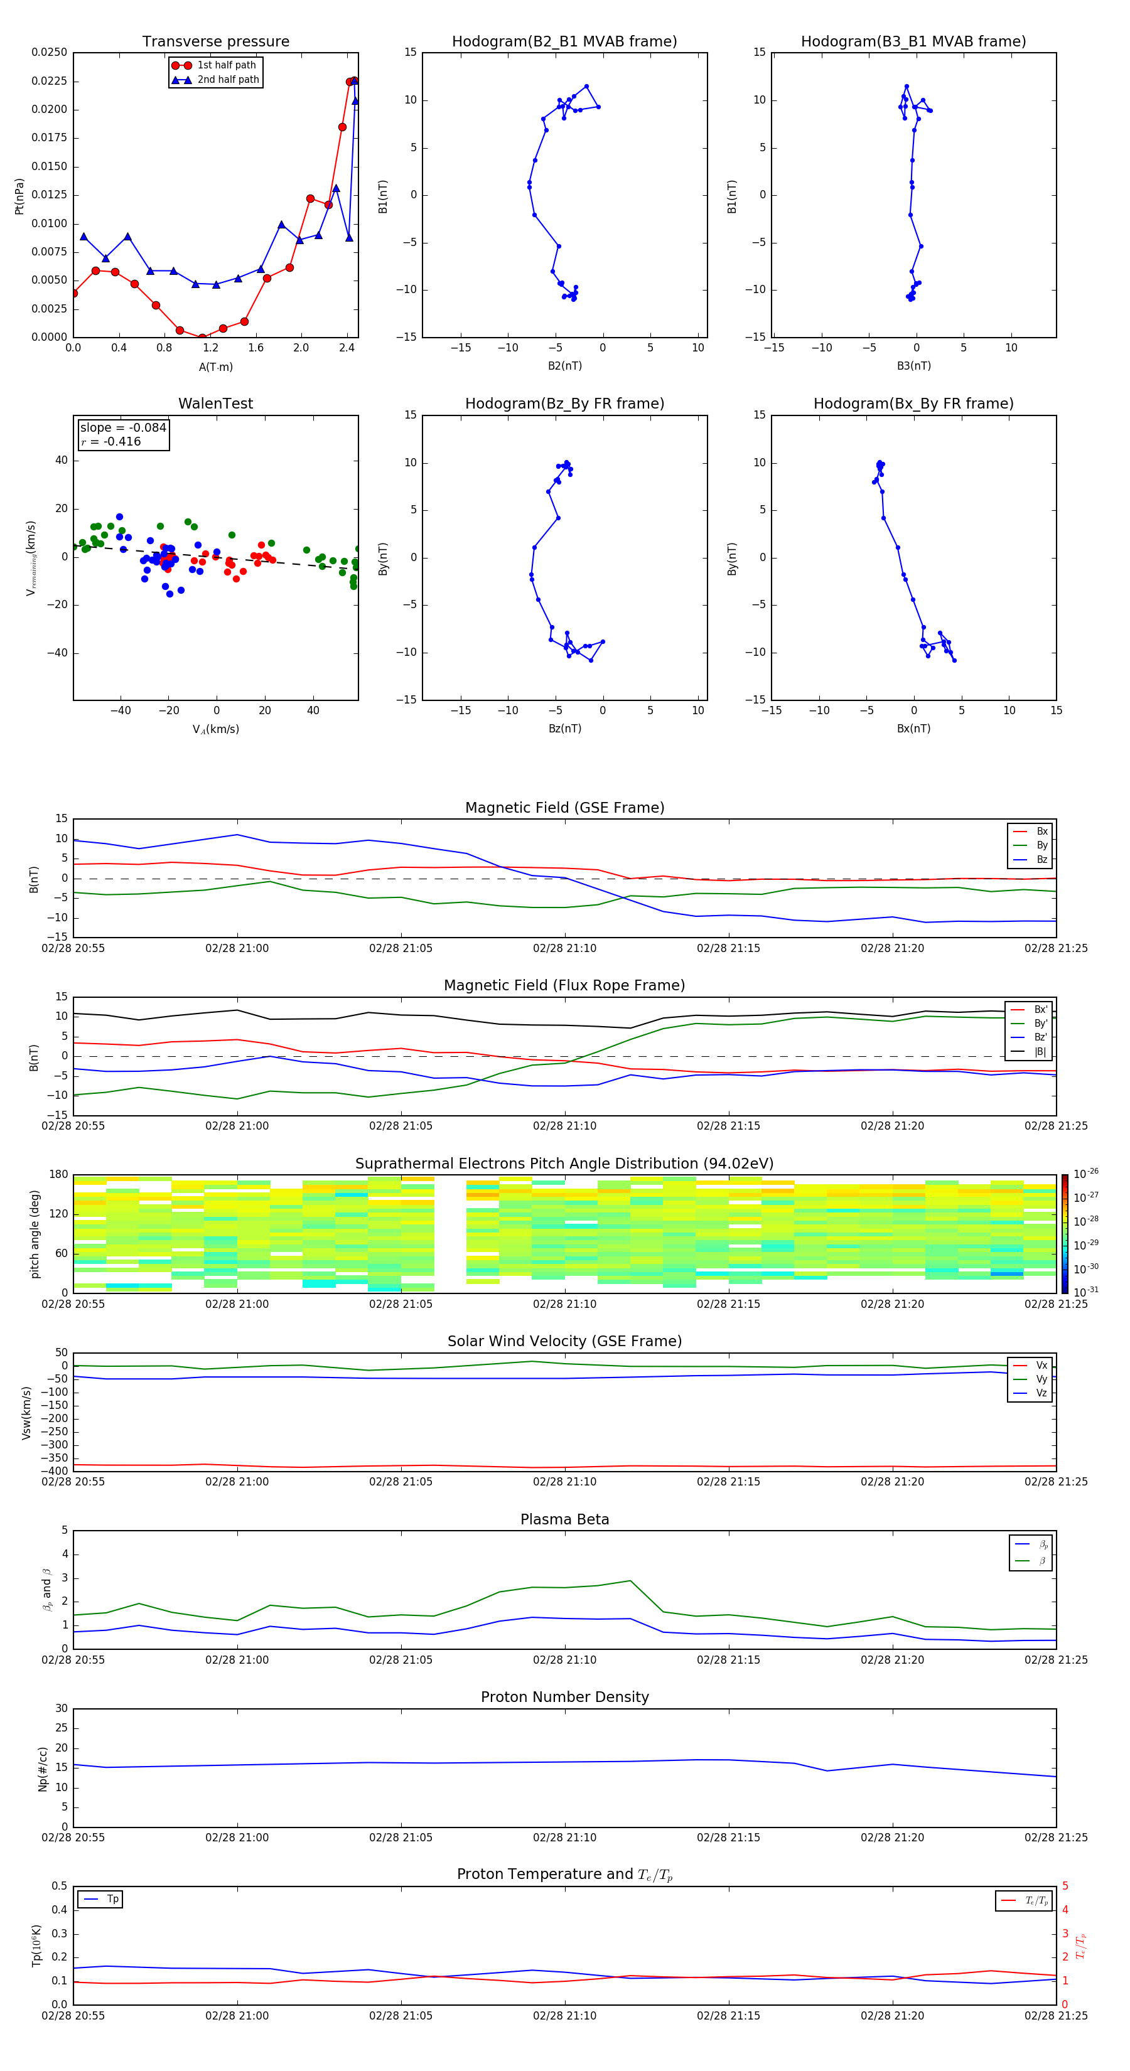Click the "V_A(km/s)" x-axis label
Screen dimensions: 1130x2071
tap(215, 729)
